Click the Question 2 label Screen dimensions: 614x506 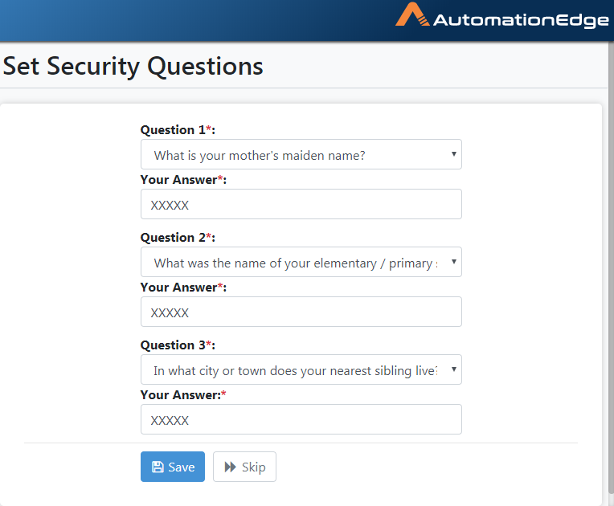[178, 237]
